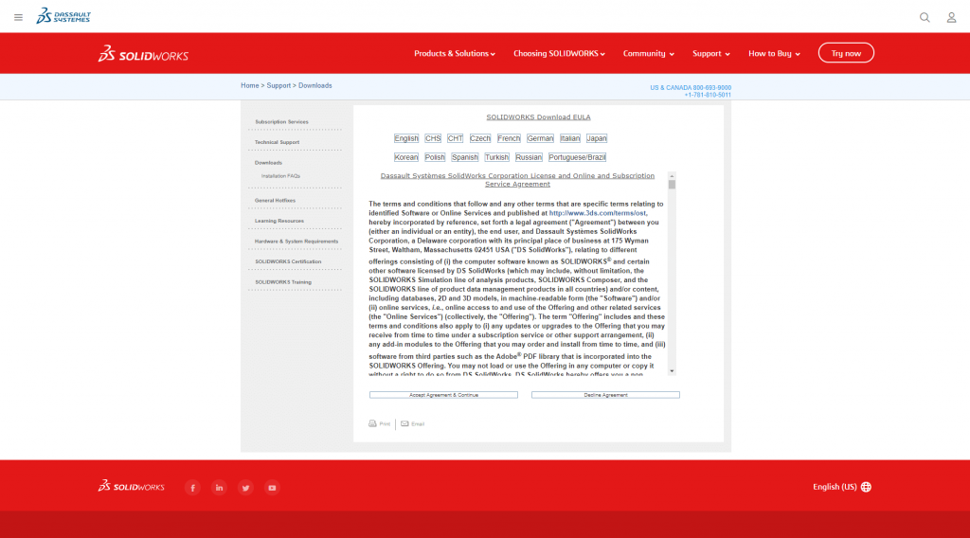
Task: Open the English (US) language selector
Action: pyautogui.click(x=841, y=487)
